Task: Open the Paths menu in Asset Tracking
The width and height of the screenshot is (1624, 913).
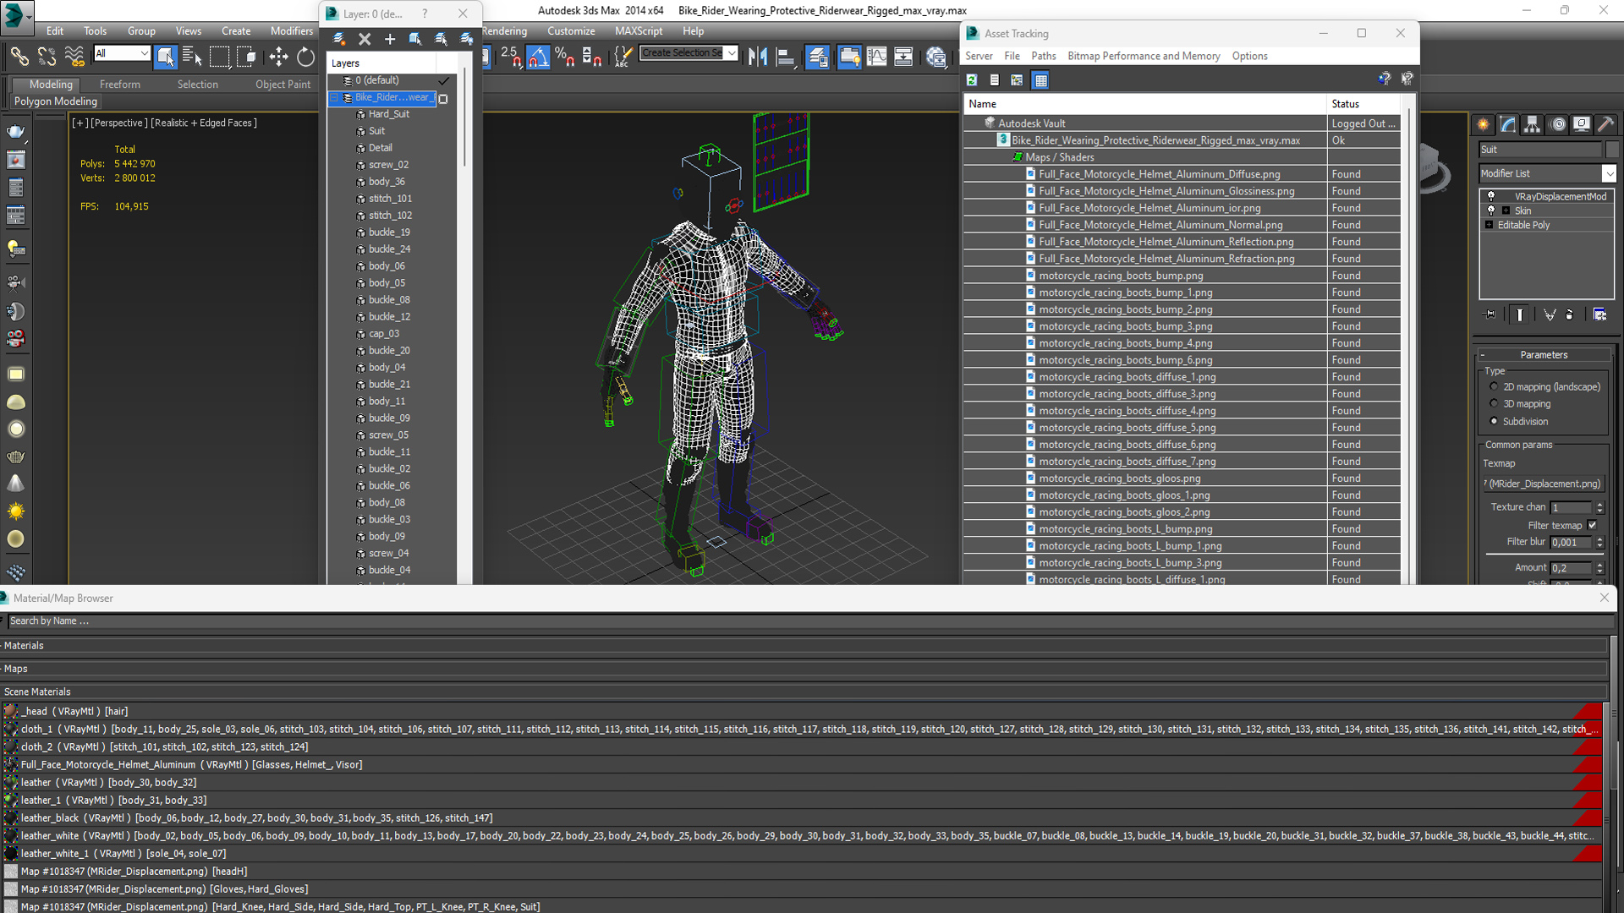Action: [1043, 56]
